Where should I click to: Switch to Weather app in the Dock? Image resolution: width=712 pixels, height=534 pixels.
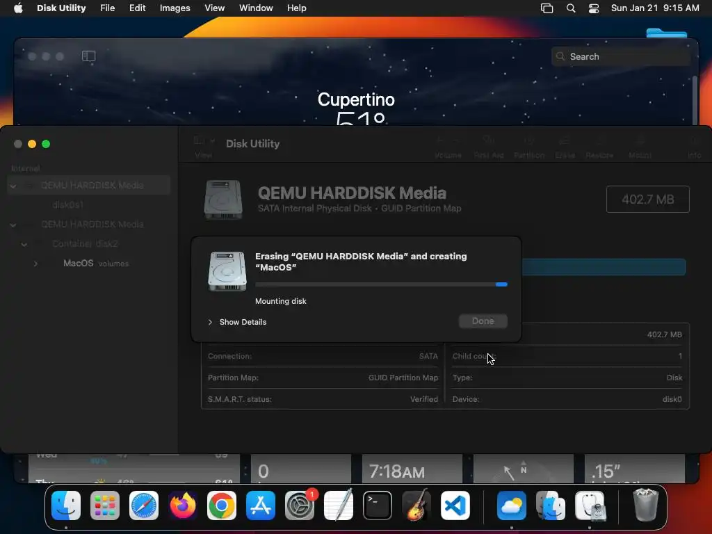tap(512, 505)
